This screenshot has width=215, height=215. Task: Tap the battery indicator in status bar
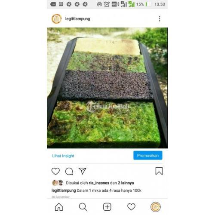(x=148, y=4)
